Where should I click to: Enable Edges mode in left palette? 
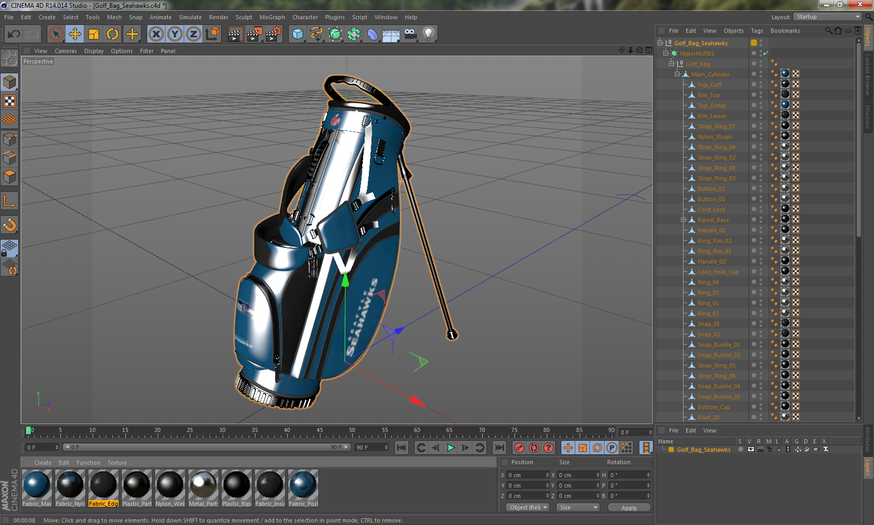(x=9, y=158)
